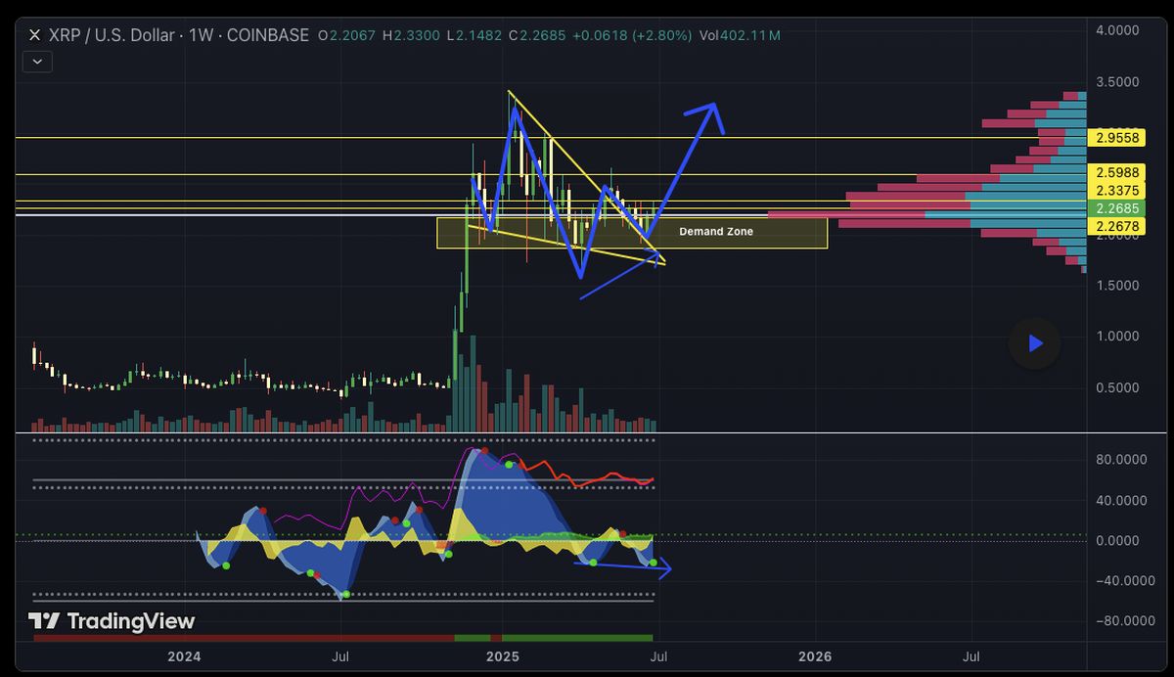
Task: Click the O 2.2067 open value
Action: [346, 35]
